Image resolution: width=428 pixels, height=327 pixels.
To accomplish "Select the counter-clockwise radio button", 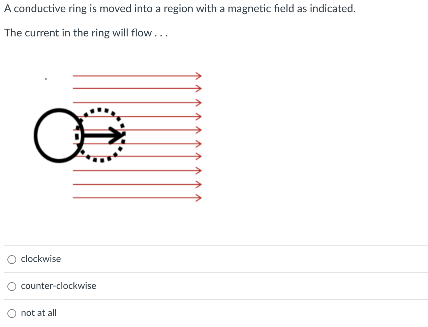I will tap(12, 286).
